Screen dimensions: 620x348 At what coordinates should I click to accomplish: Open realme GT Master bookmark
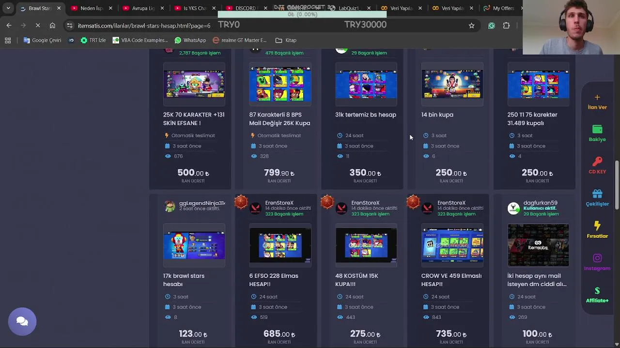pyautogui.click(x=239, y=40)
